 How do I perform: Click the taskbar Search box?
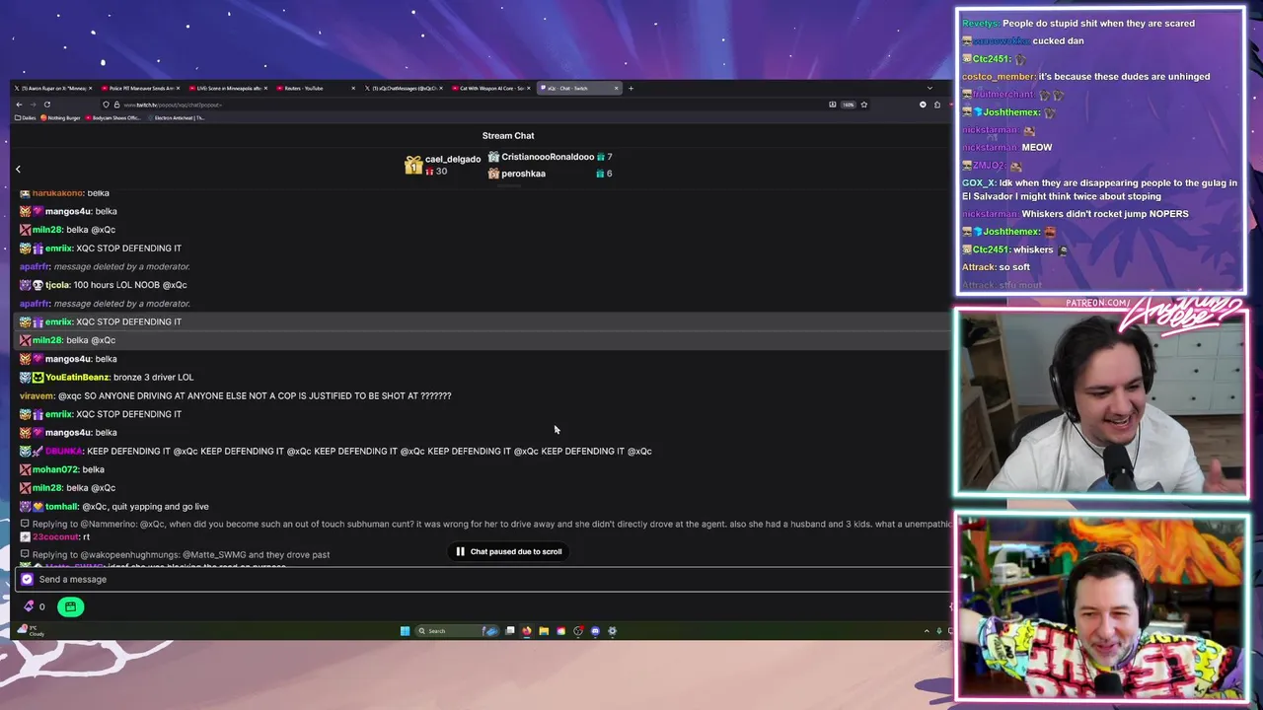click(457, 631)
